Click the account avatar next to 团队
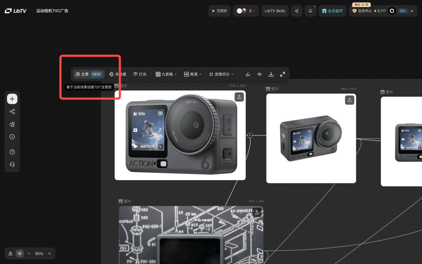Image resolution: width=422 pixels, height=264 pixels. 392,11
